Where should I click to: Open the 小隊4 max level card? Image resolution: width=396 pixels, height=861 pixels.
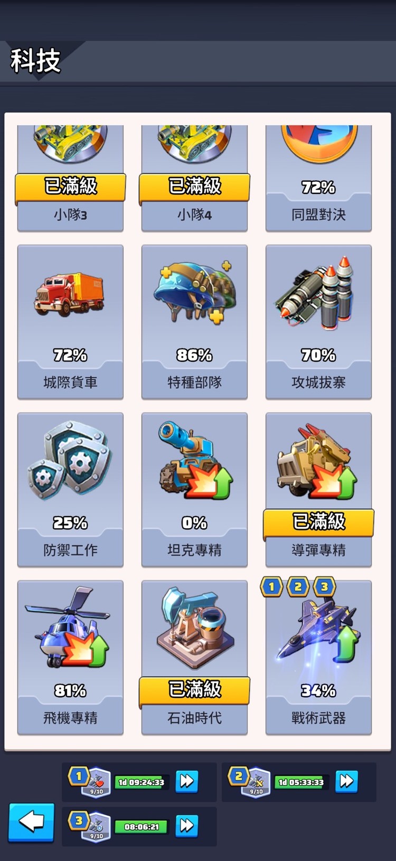coord(194,179)
